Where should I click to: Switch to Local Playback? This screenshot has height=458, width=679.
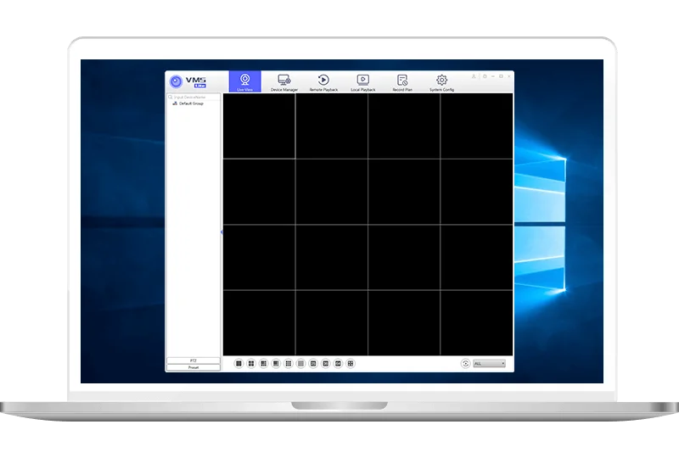pos(363,81)
